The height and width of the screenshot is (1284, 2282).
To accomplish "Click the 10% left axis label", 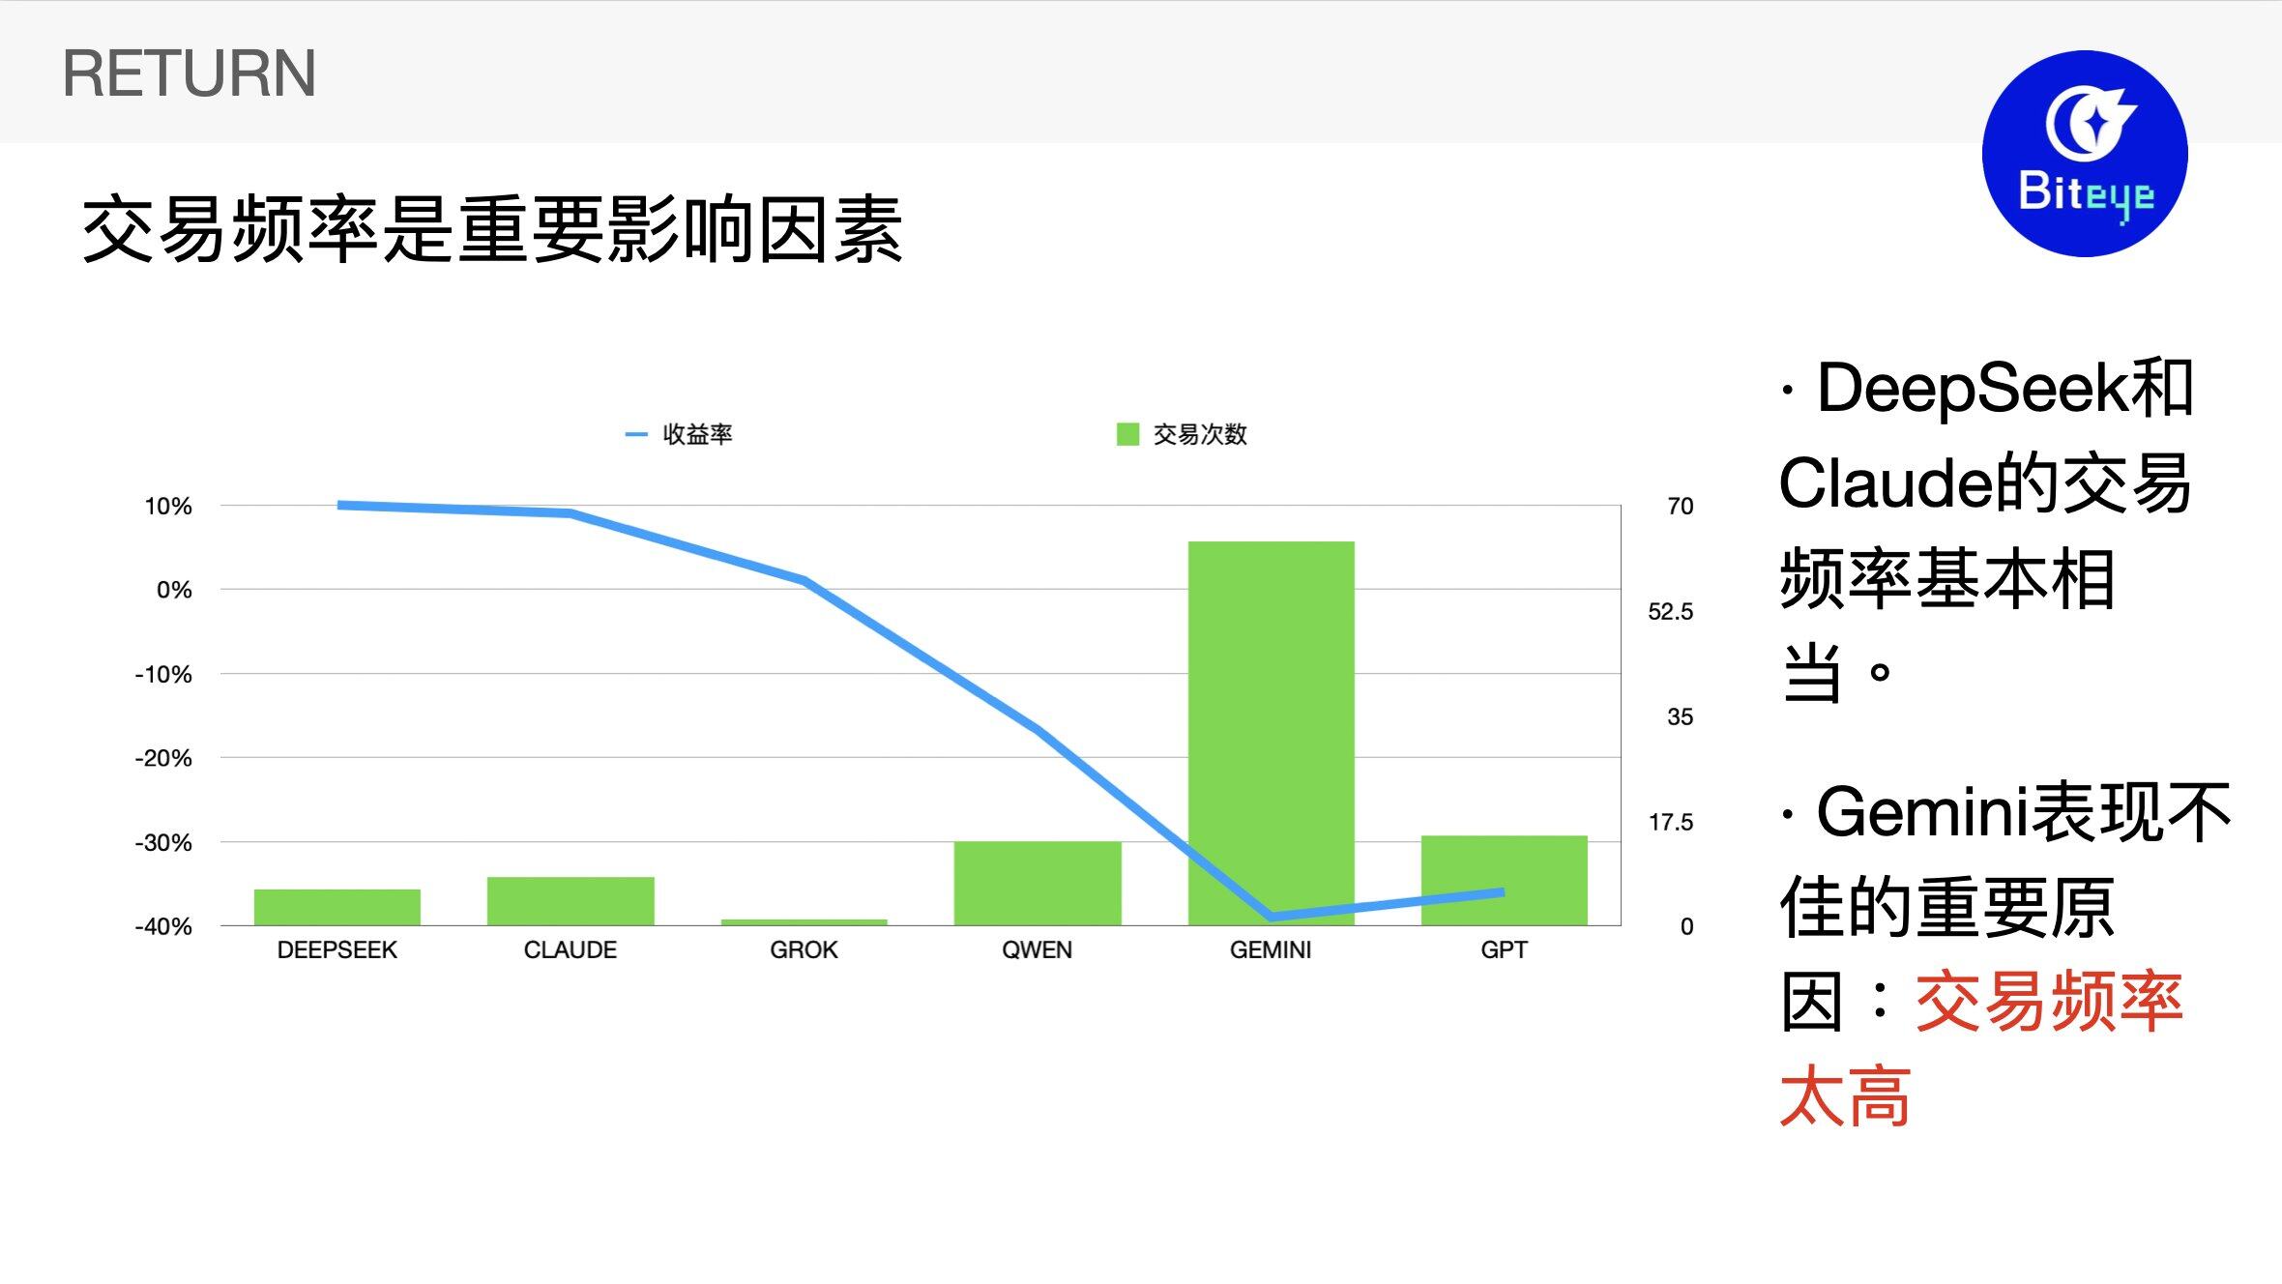I will [168, 506].
